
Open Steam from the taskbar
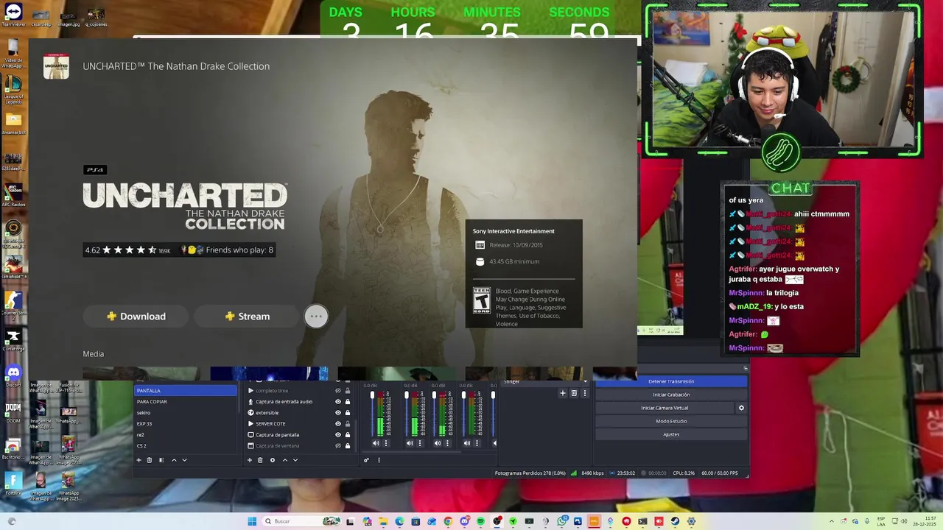pos(675,521)
